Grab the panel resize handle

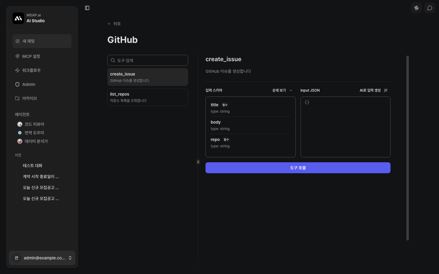[198, 162]
